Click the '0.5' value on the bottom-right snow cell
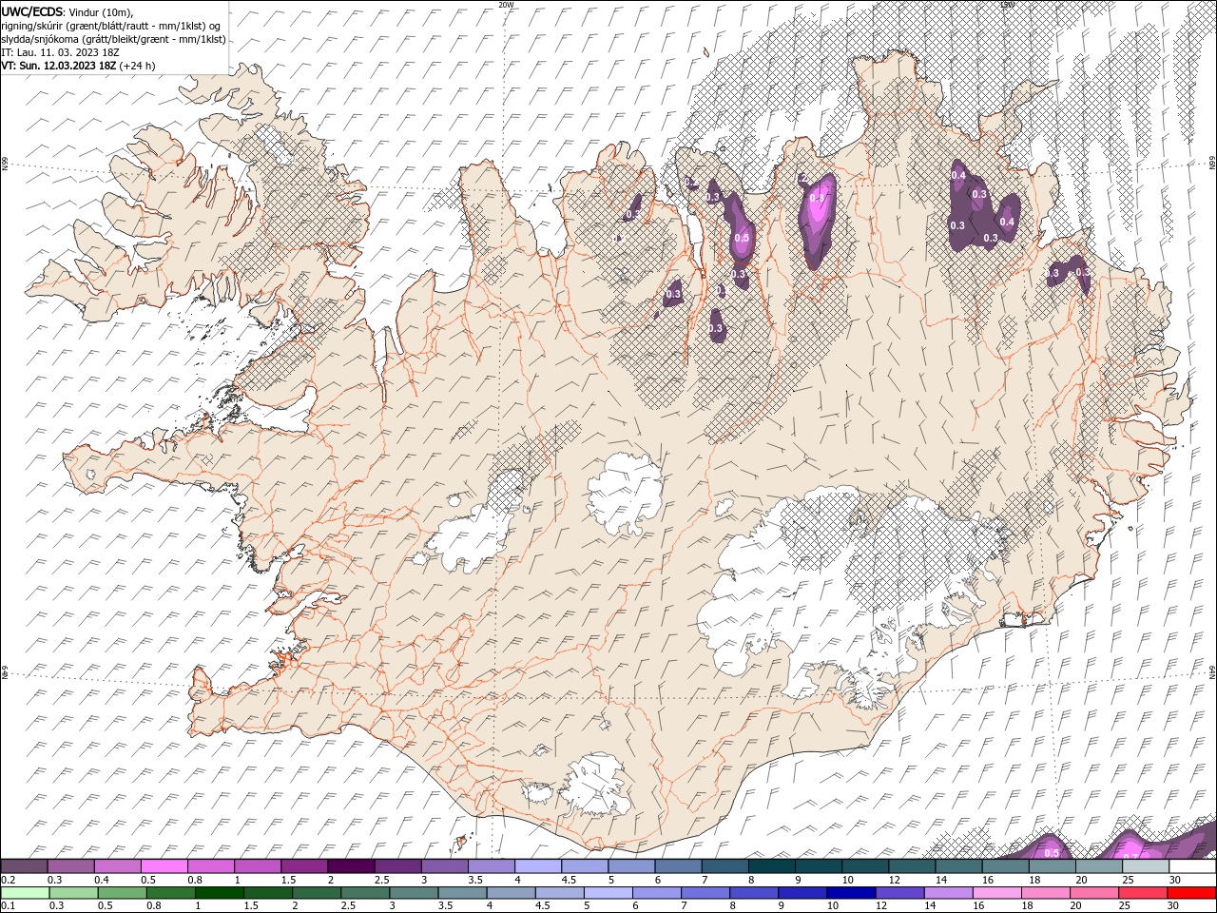The height and width of the screenshot is (913, 1217). coord(1052,853)
